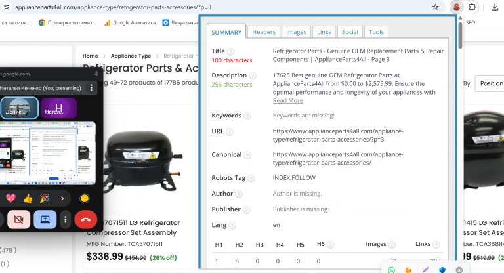Send the party popper reaction
The width and height of the screenshot is (504, 273).
click(45, 198)
